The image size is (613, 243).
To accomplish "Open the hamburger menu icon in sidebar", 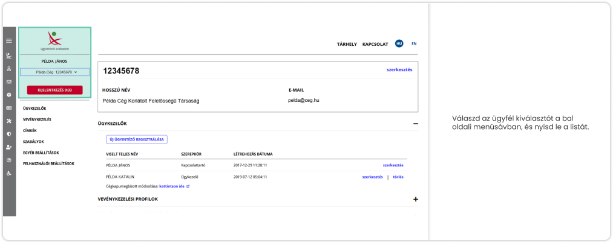I will pos(9,41).
